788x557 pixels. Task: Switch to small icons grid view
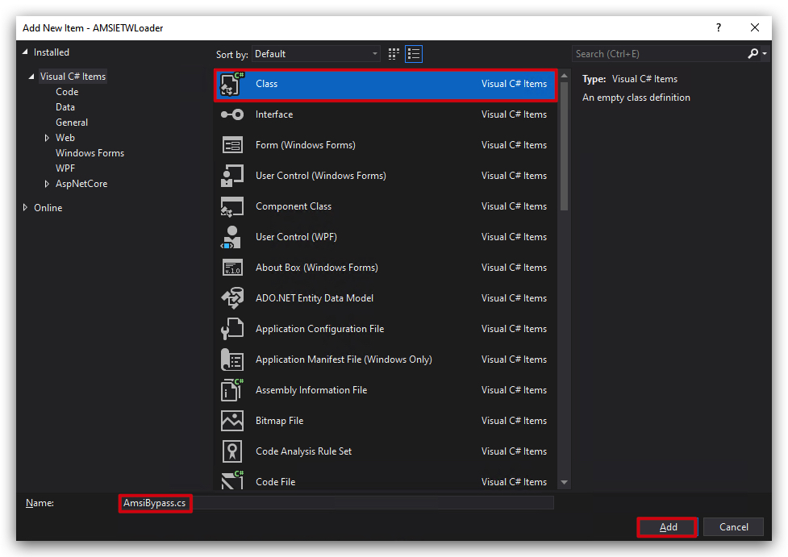(x=394, y=54)
